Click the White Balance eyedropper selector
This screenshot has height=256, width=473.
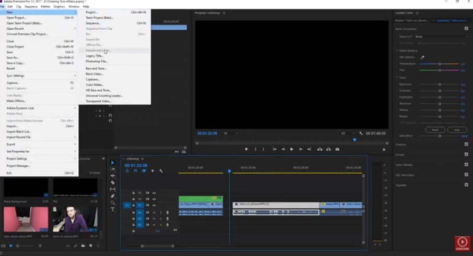(x=422, y=57)
